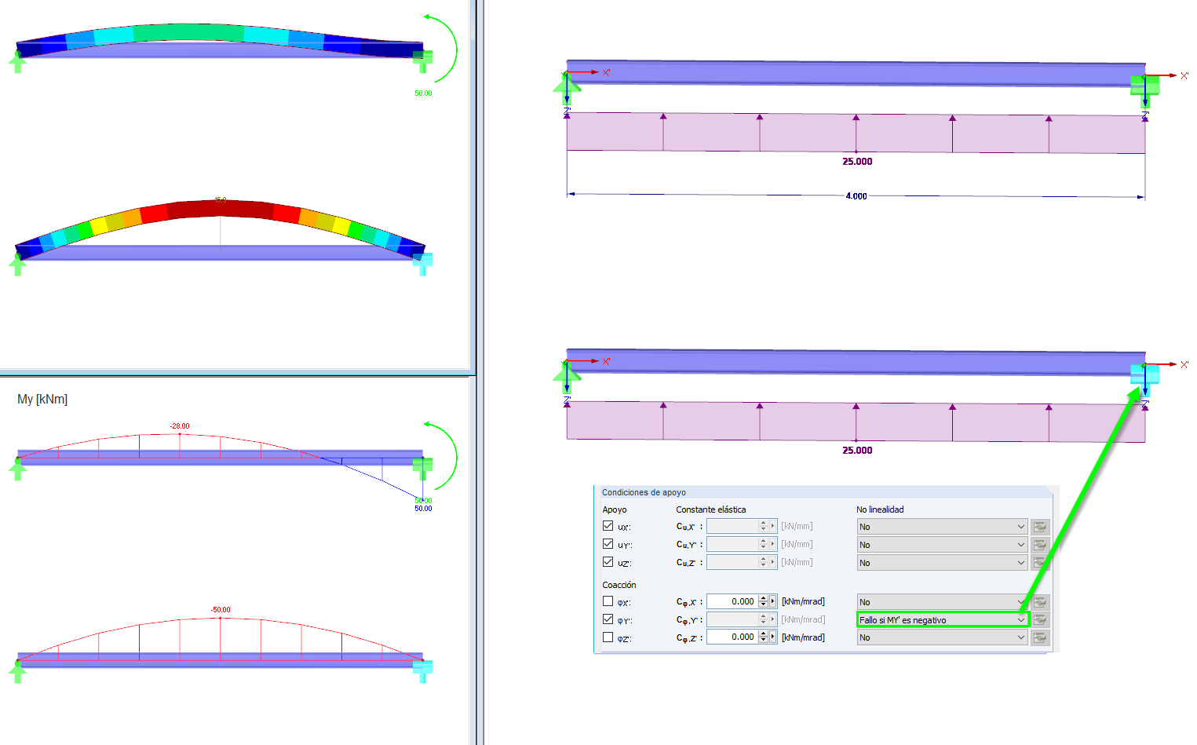
Task: Open nonlinearity dropdown for uY' row
Action: pyautogui.click(x=942, y=545)
